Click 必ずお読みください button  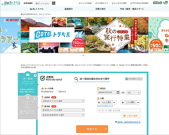tap(134, 79)
